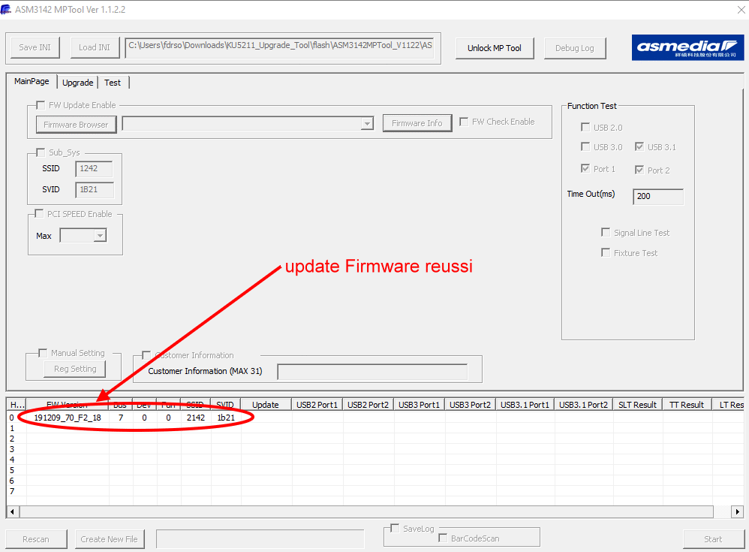
Task: Toggle the Port 2 checkbox
Action: (x=639, y=170)
